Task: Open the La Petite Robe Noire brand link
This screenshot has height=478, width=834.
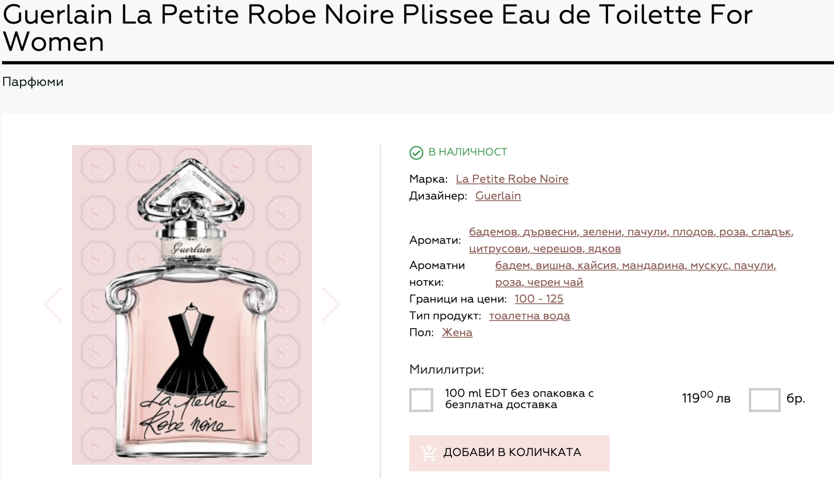Action: [512, 179]
